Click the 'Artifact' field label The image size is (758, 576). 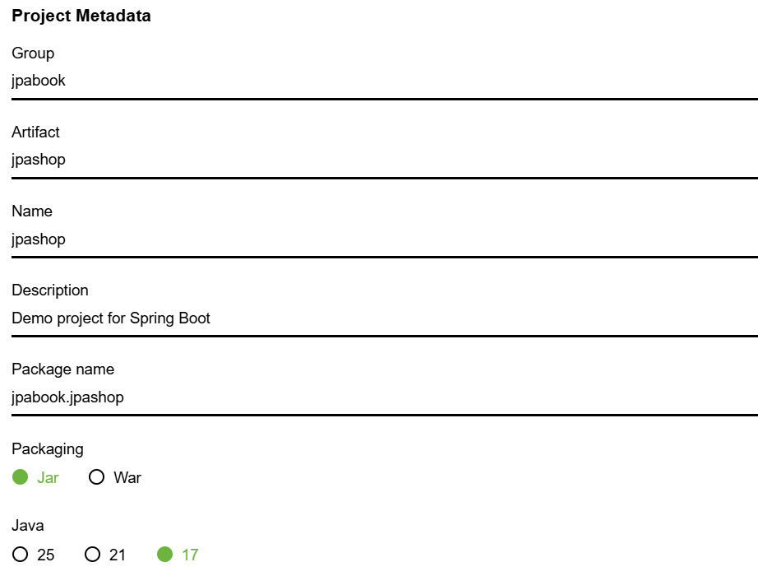point(35,132)
